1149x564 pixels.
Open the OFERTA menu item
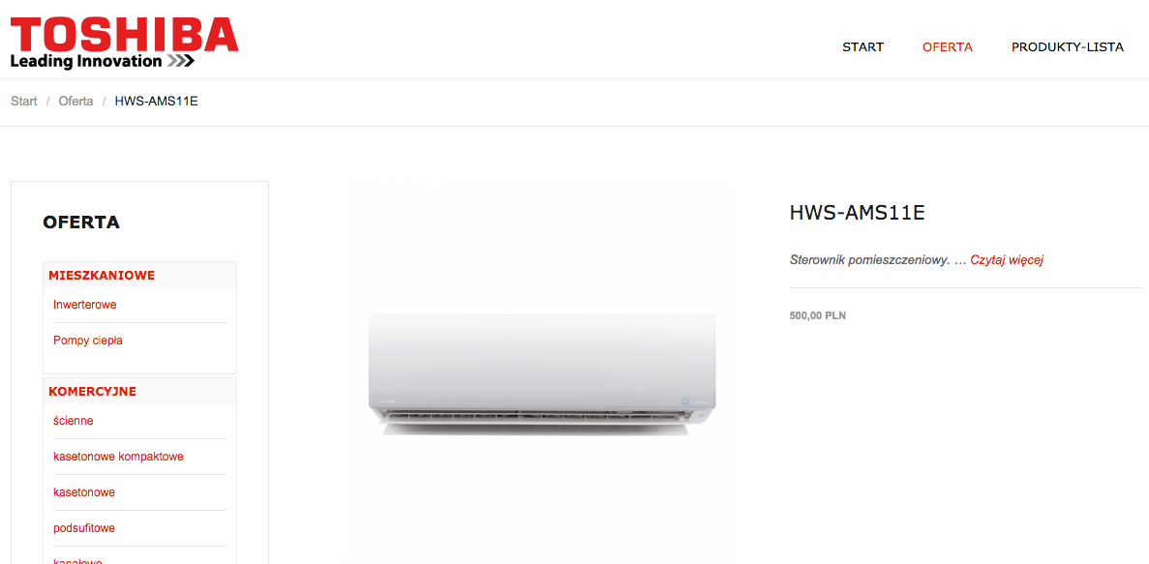[x=948, y=46]
